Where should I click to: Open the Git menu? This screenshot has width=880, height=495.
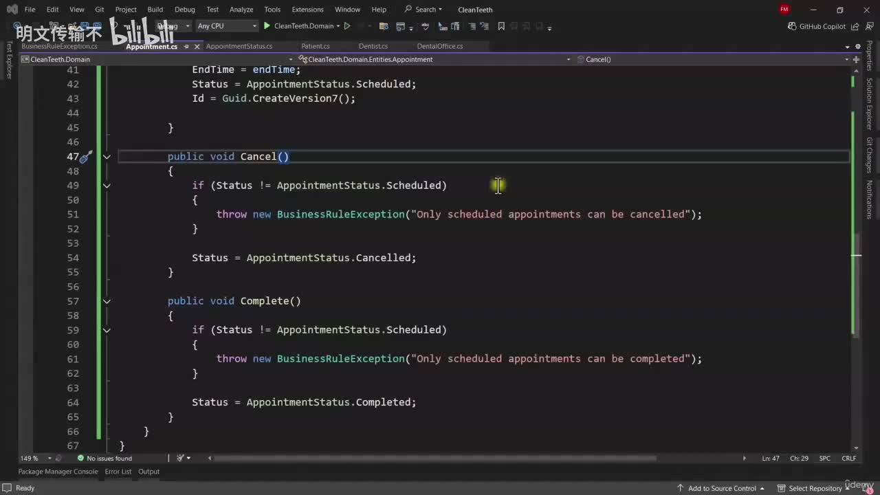coord(100,10)
